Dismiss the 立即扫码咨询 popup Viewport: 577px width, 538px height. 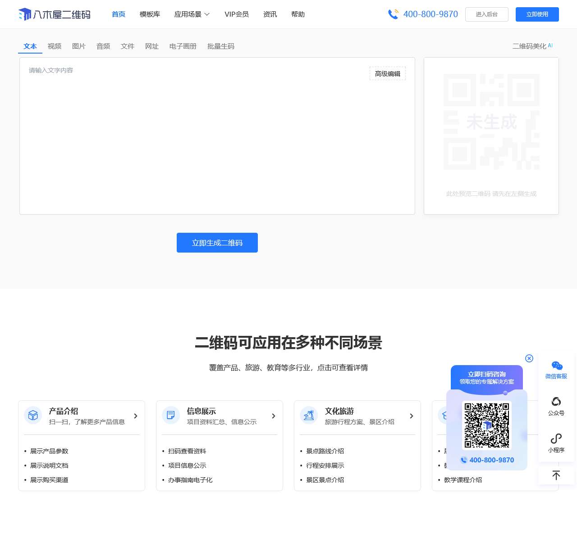pyautogui.click(x=529, y=358)
